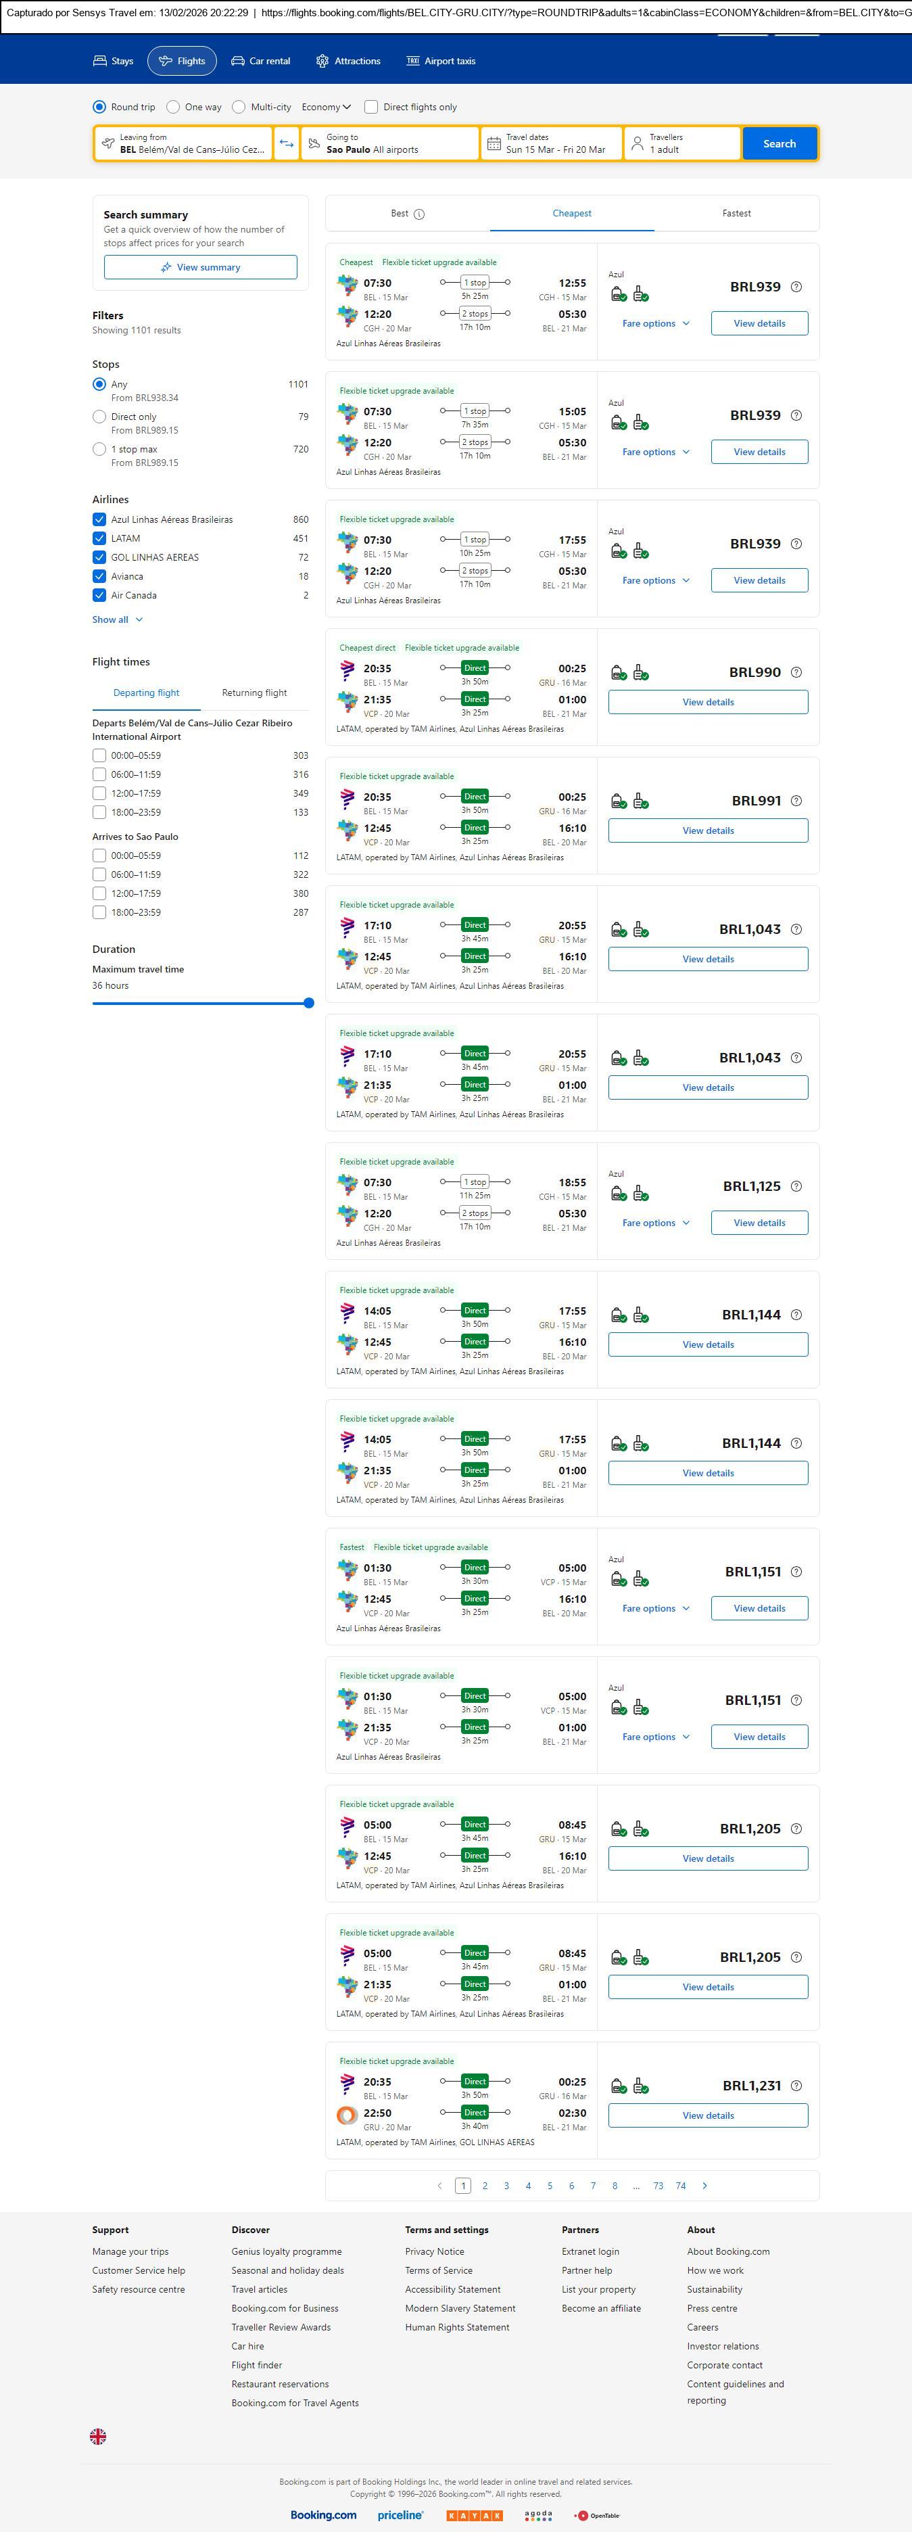
Task: Click the swap origin and destination arrows icon
Action: point(286,143)
